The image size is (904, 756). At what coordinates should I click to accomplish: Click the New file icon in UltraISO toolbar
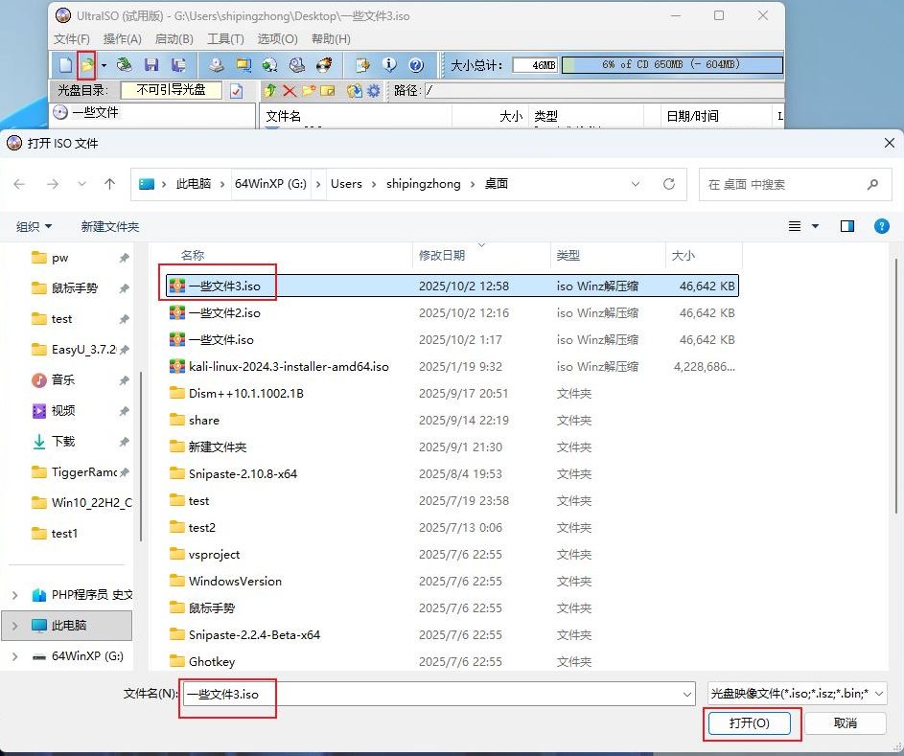tap(65, 65)
